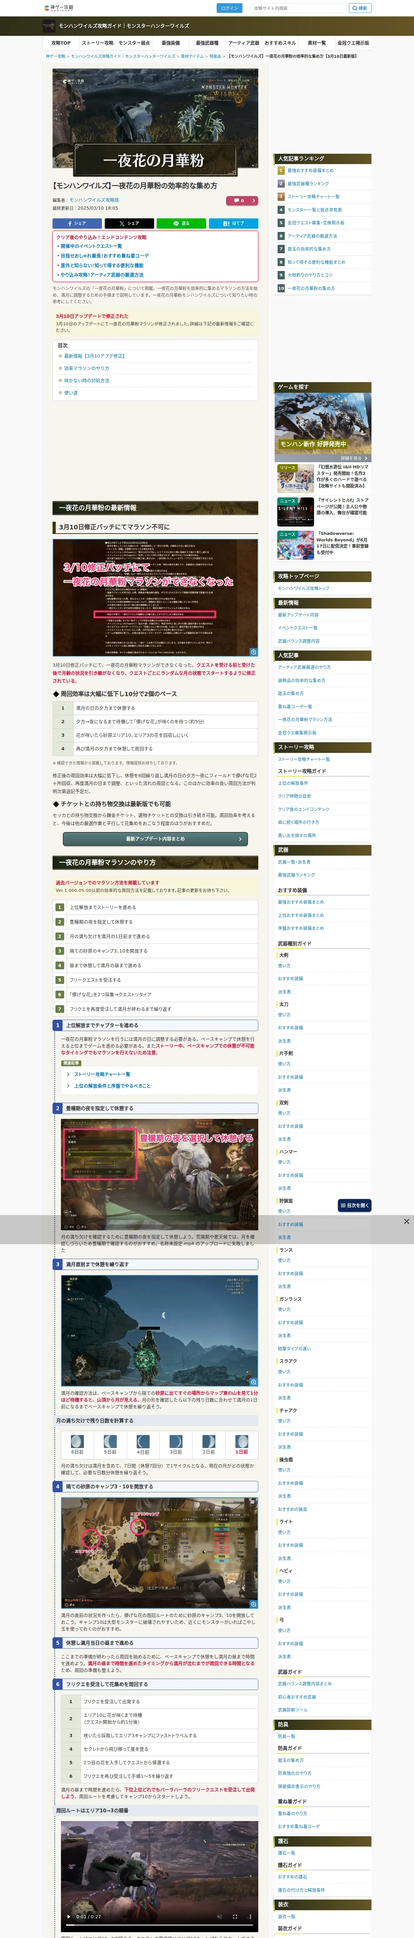Open 最新アップデート内容まとめ arrow button
The image size is (414, 1938).
point(155,839)
